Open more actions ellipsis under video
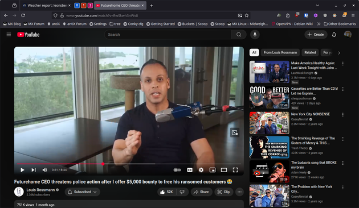This screenshot has height=208, width=359. (x=239, y=192)
